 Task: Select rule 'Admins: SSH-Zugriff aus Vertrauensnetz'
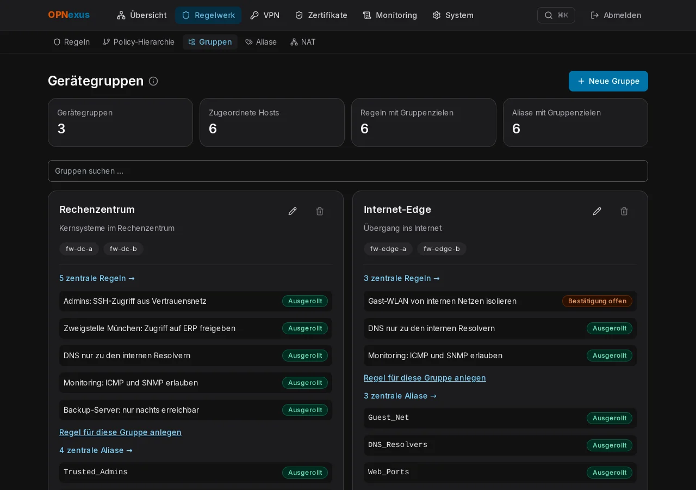(x=196, y=301)
